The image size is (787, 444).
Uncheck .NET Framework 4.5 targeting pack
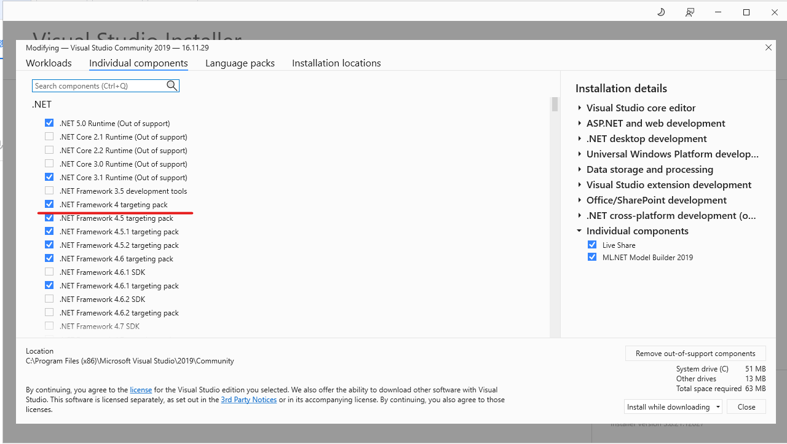coord(49,218)
